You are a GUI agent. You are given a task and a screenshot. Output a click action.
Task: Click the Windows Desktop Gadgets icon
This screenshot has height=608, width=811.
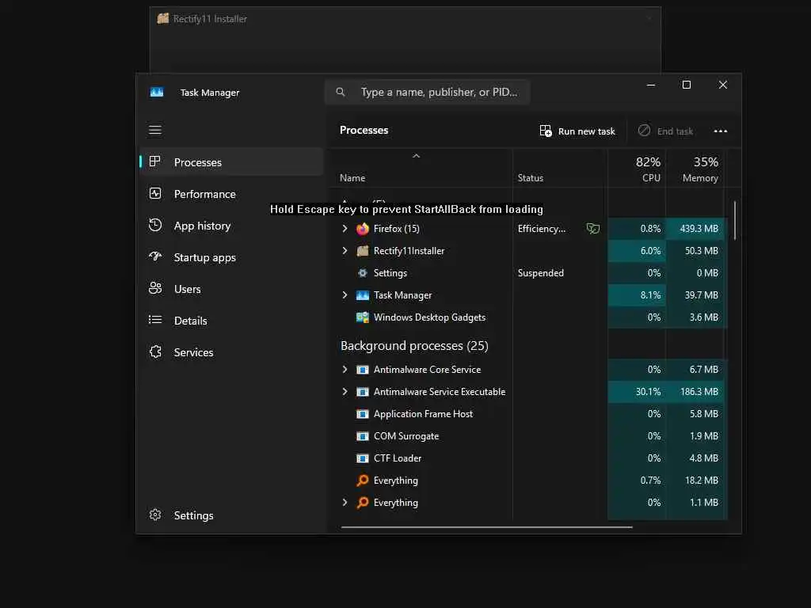[363, 317]
